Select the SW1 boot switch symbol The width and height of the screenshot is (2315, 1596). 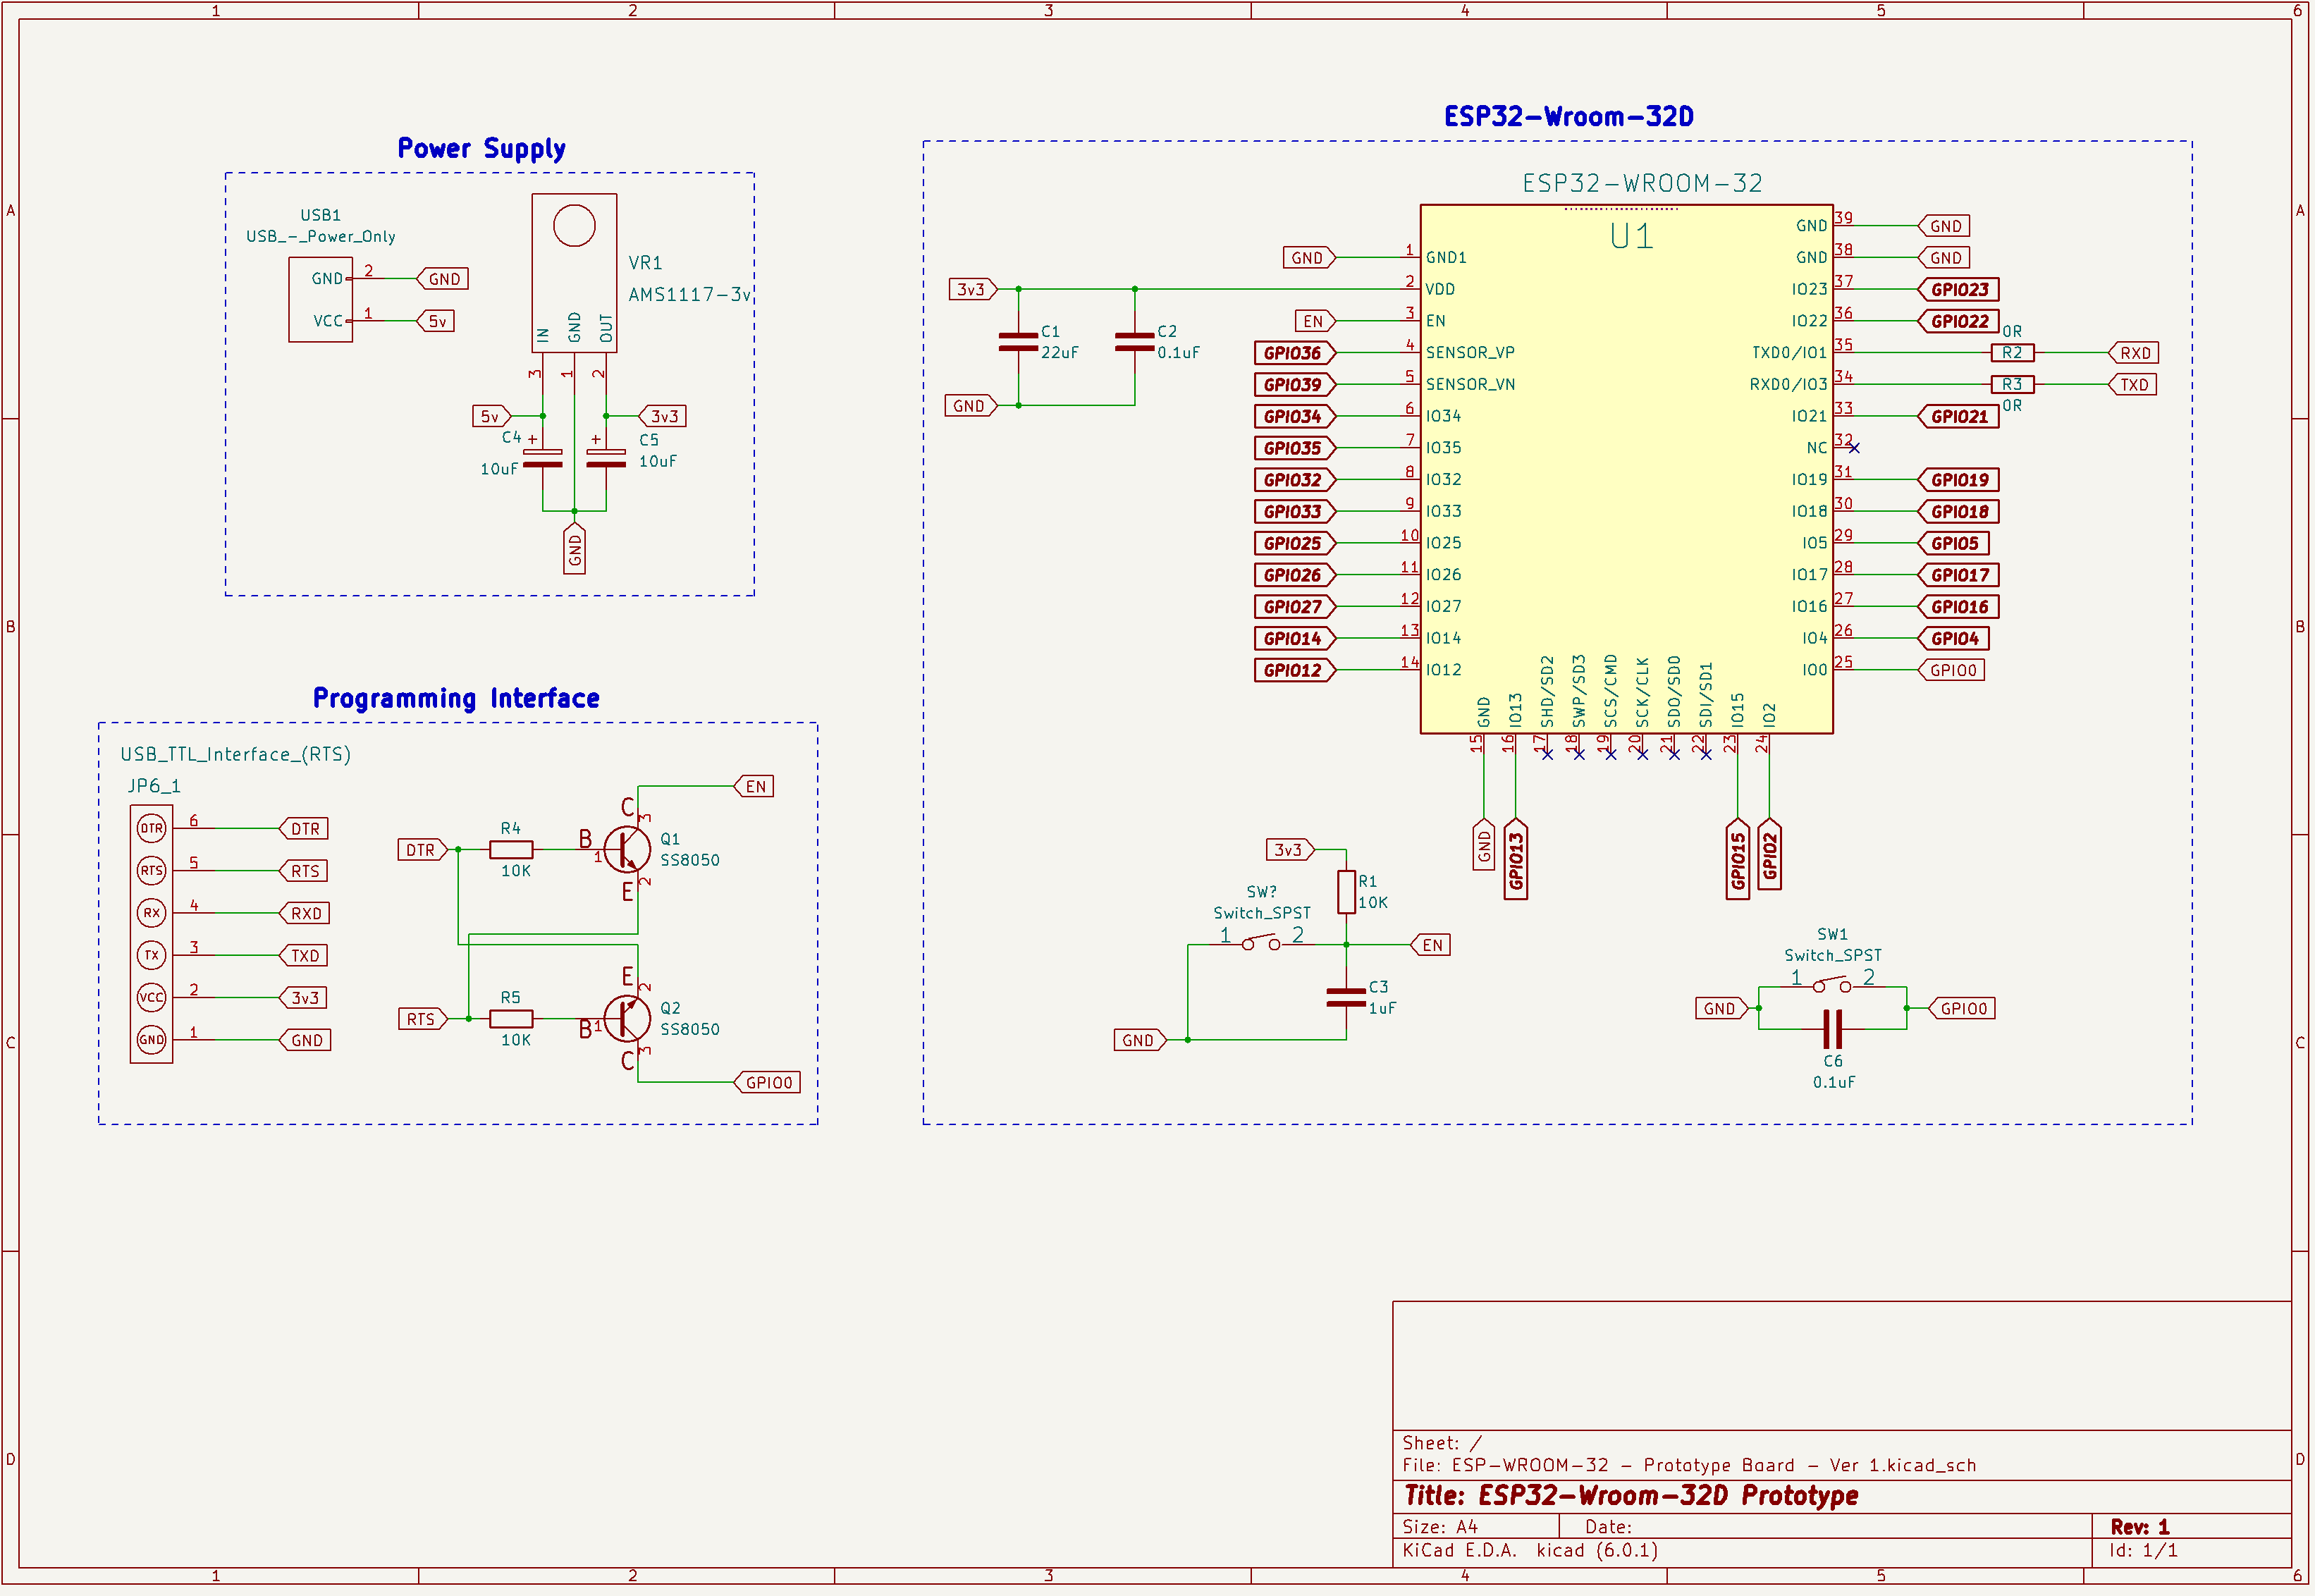[x=1832, y=986]
